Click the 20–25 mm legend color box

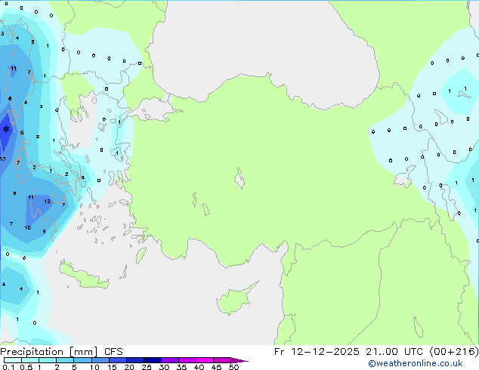135,360
